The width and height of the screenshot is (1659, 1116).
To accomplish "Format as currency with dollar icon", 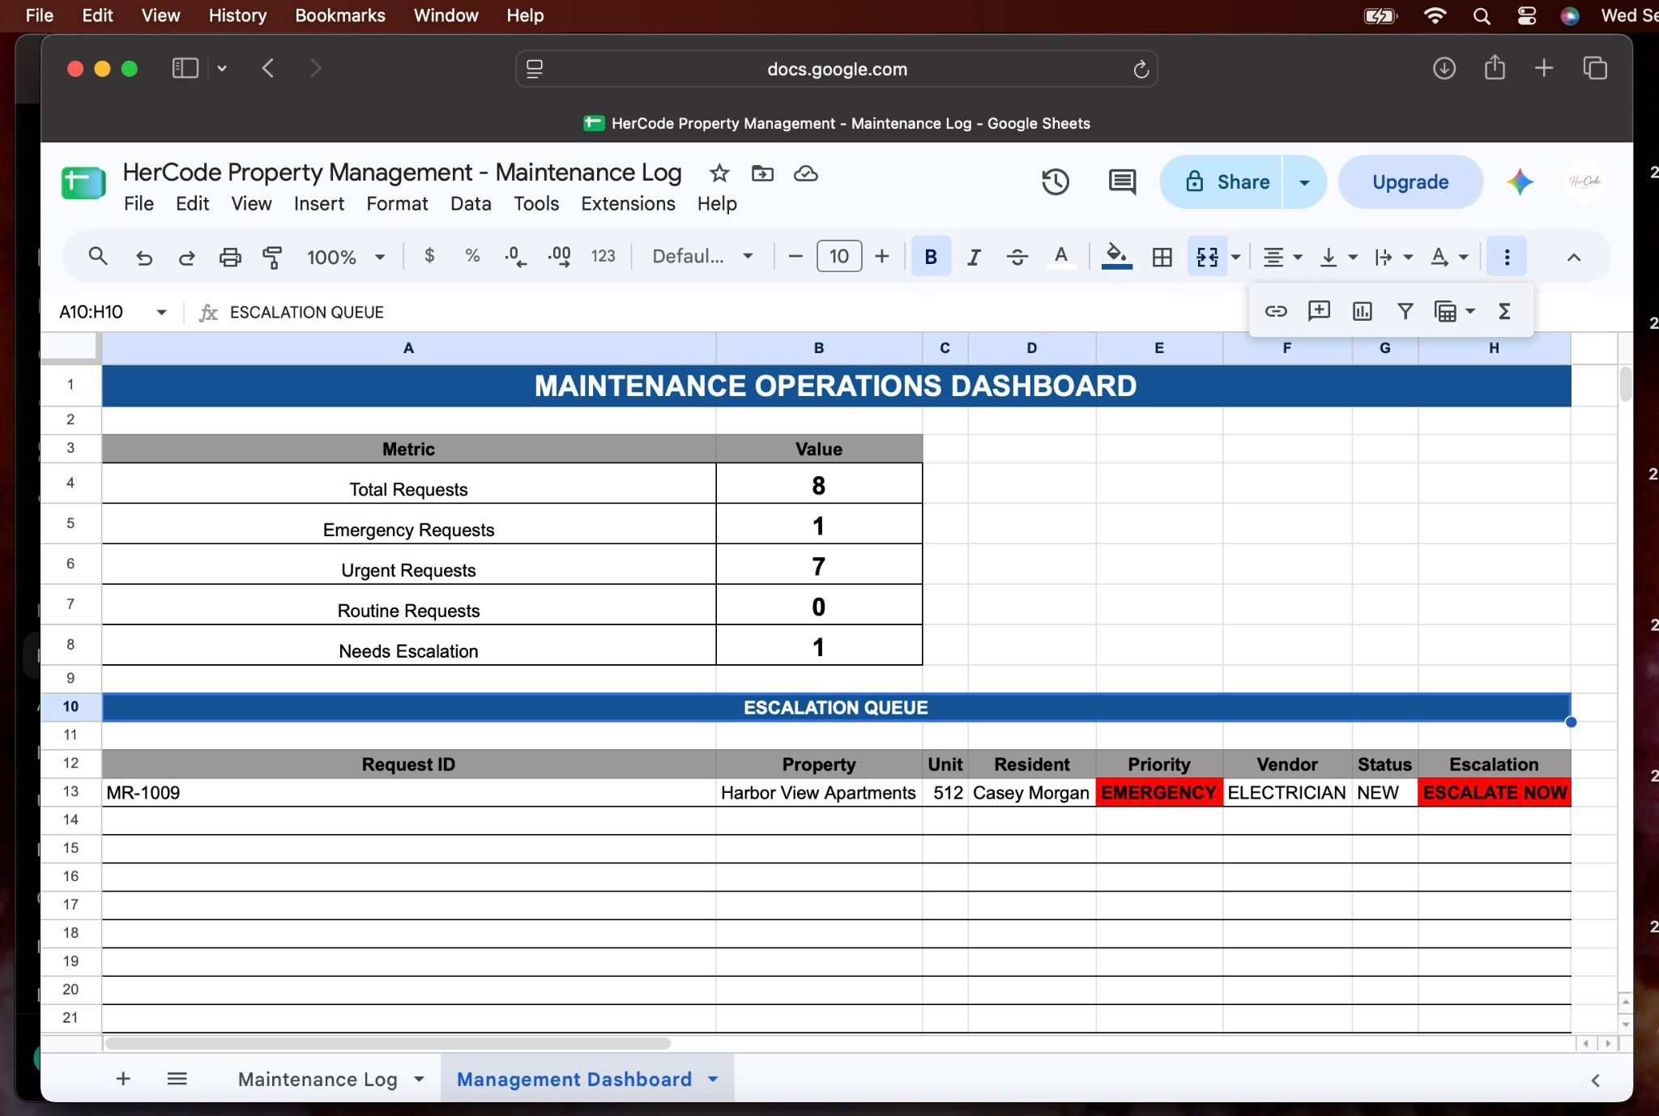I will [x=429, y=257].
